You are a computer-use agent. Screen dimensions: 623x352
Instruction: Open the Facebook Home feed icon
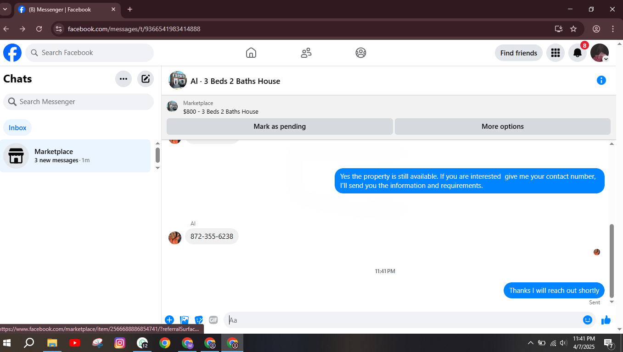[x=251, y=53]
